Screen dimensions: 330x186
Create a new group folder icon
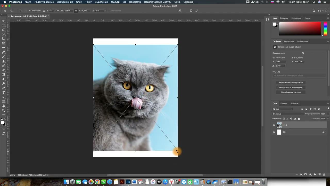(315, 175)
